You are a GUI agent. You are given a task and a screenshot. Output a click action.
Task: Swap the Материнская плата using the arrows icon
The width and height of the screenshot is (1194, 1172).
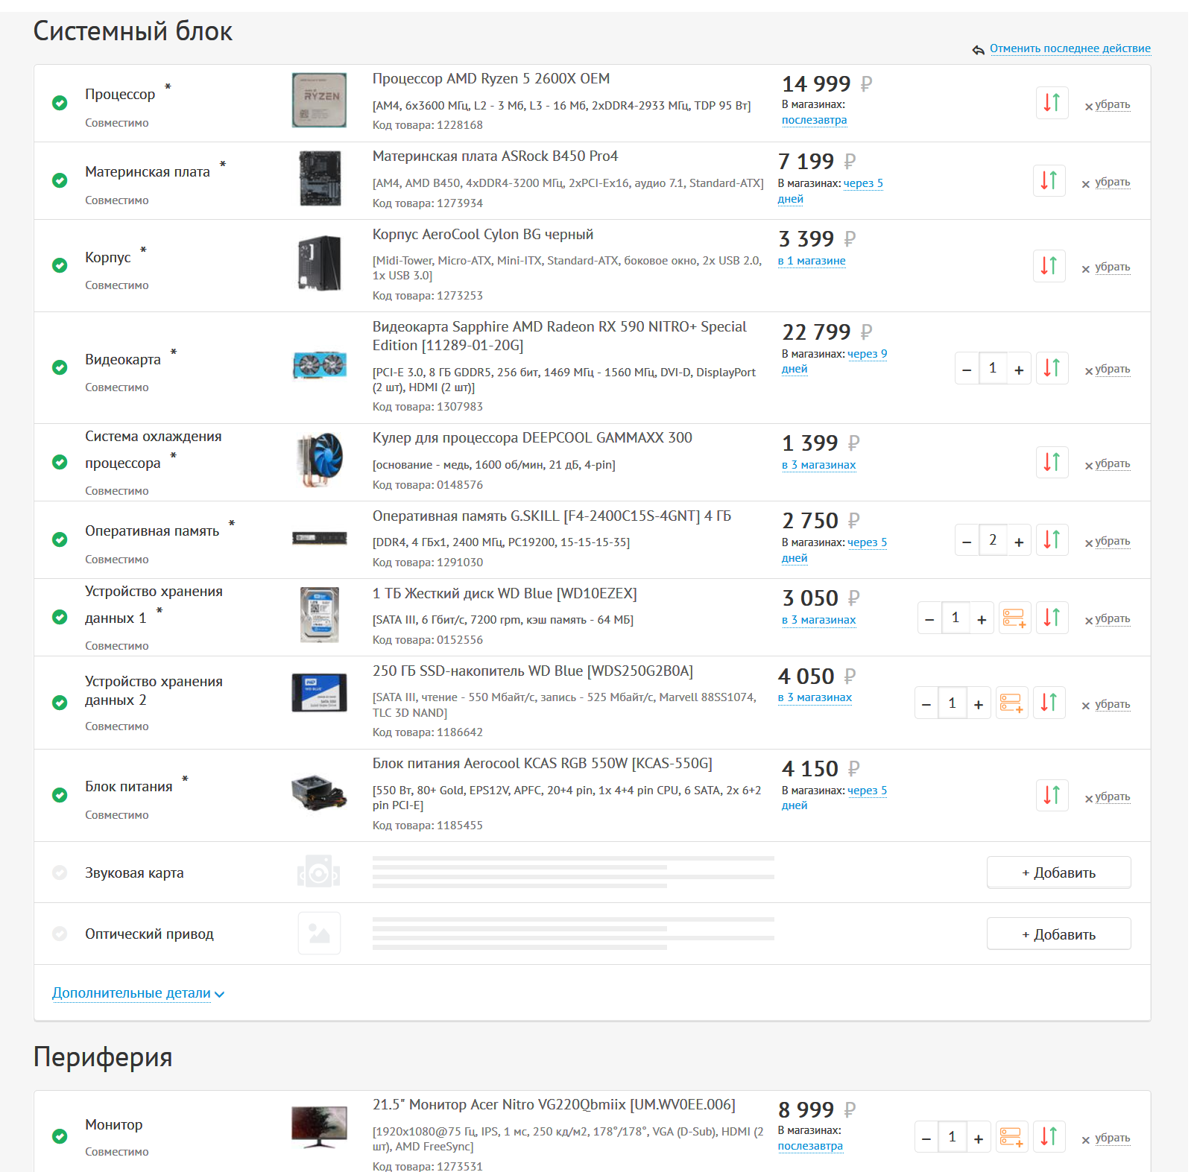coord(1049,180)
